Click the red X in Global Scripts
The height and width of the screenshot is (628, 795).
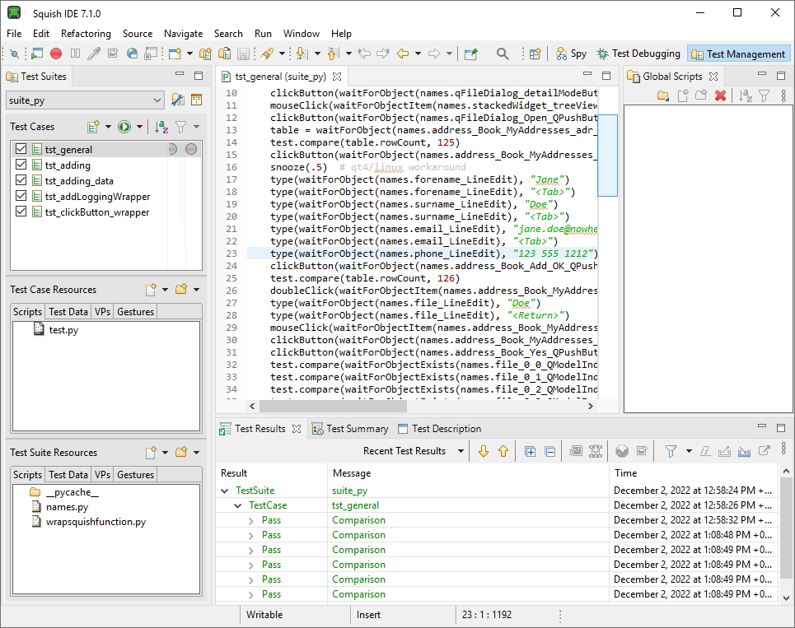(720, 96)
